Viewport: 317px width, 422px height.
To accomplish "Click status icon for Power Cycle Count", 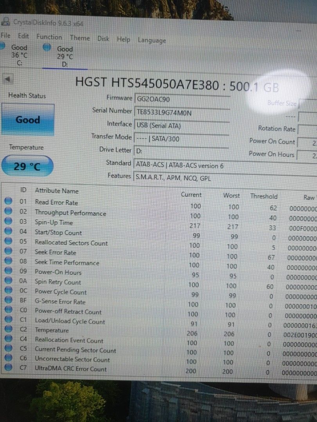I will pyautogui.click(x=8, y=290).
